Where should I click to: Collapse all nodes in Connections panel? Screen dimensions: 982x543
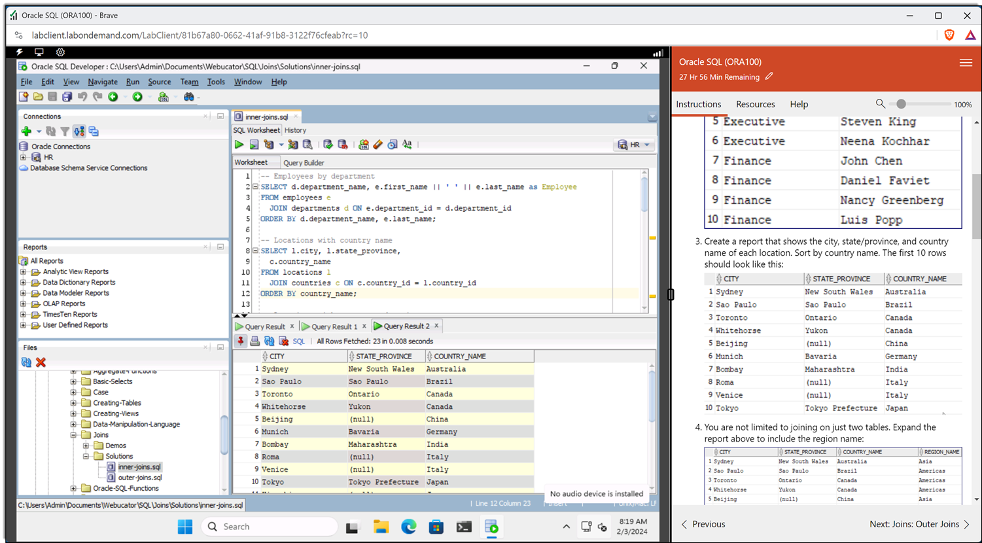94,131
